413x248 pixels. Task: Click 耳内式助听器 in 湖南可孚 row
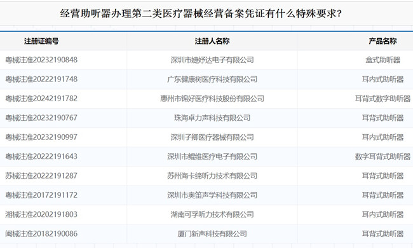click(383, 214)
